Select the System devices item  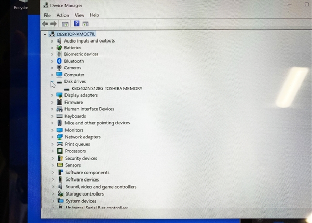81,201
